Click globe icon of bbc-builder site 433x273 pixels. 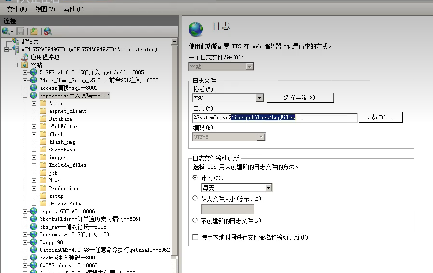(x=33, y=219)
